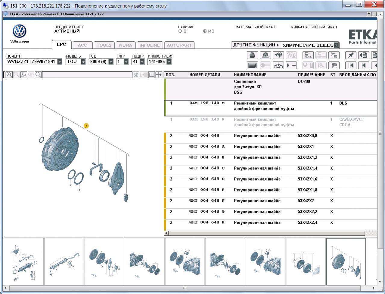Open the ГЛГР dropdown
385x294 pixels.
pos(126,62)
